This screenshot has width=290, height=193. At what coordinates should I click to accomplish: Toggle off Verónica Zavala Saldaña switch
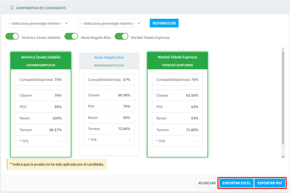[x=12, y=37]
